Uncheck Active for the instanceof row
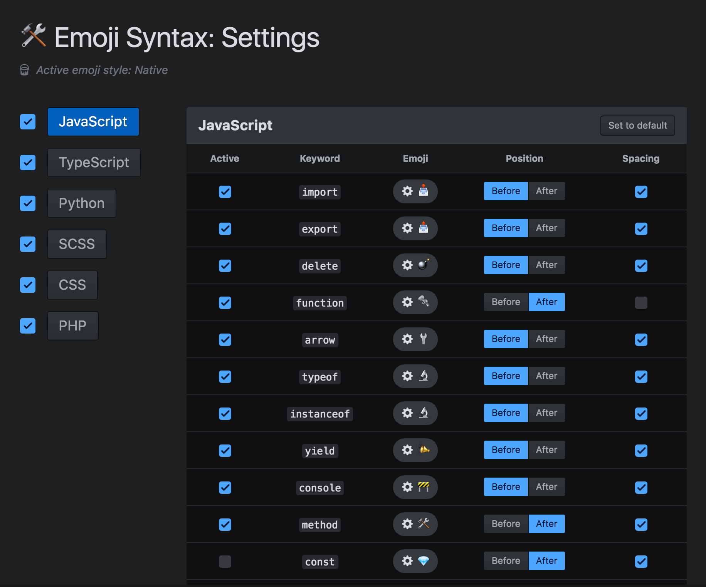Screen dimensions: 706x587 (x=225, y=414)
